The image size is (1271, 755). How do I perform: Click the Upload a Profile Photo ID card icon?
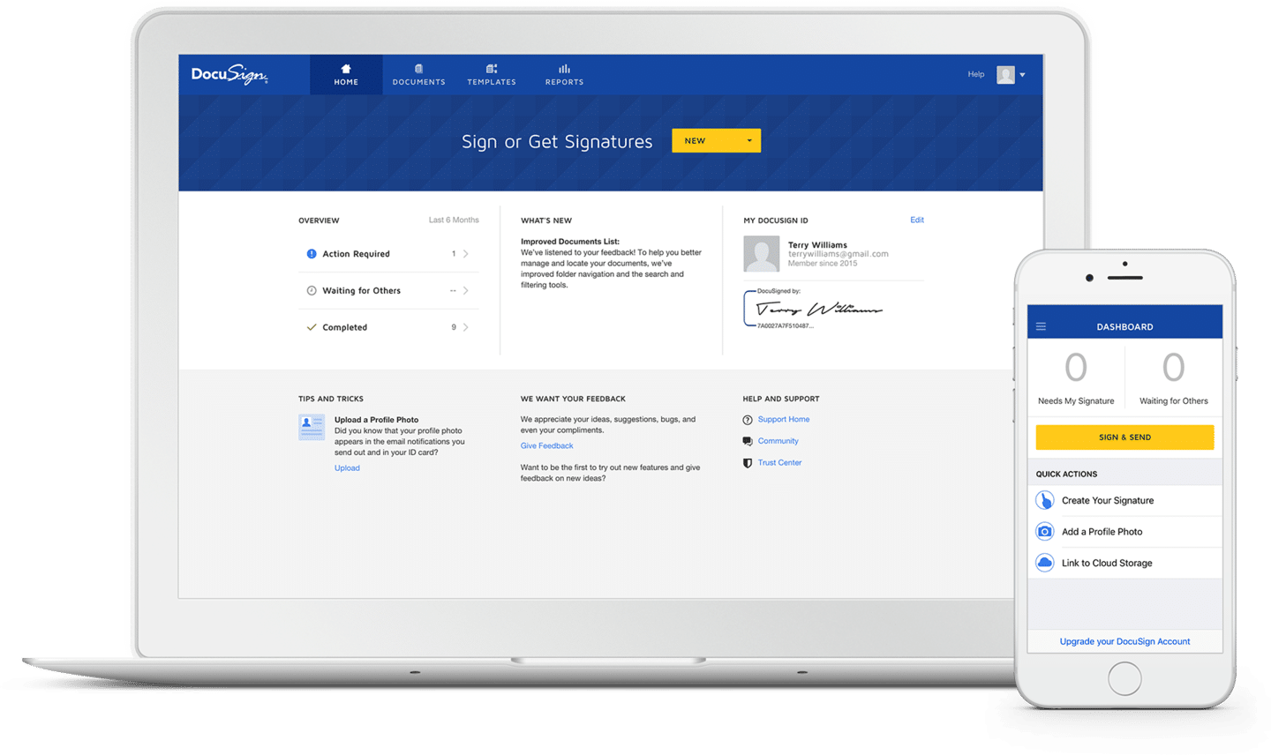tap(312, 427)
